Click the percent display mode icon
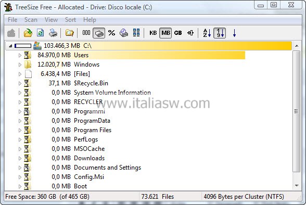This screenshot has height=205, width=306. tap(111, 33)
